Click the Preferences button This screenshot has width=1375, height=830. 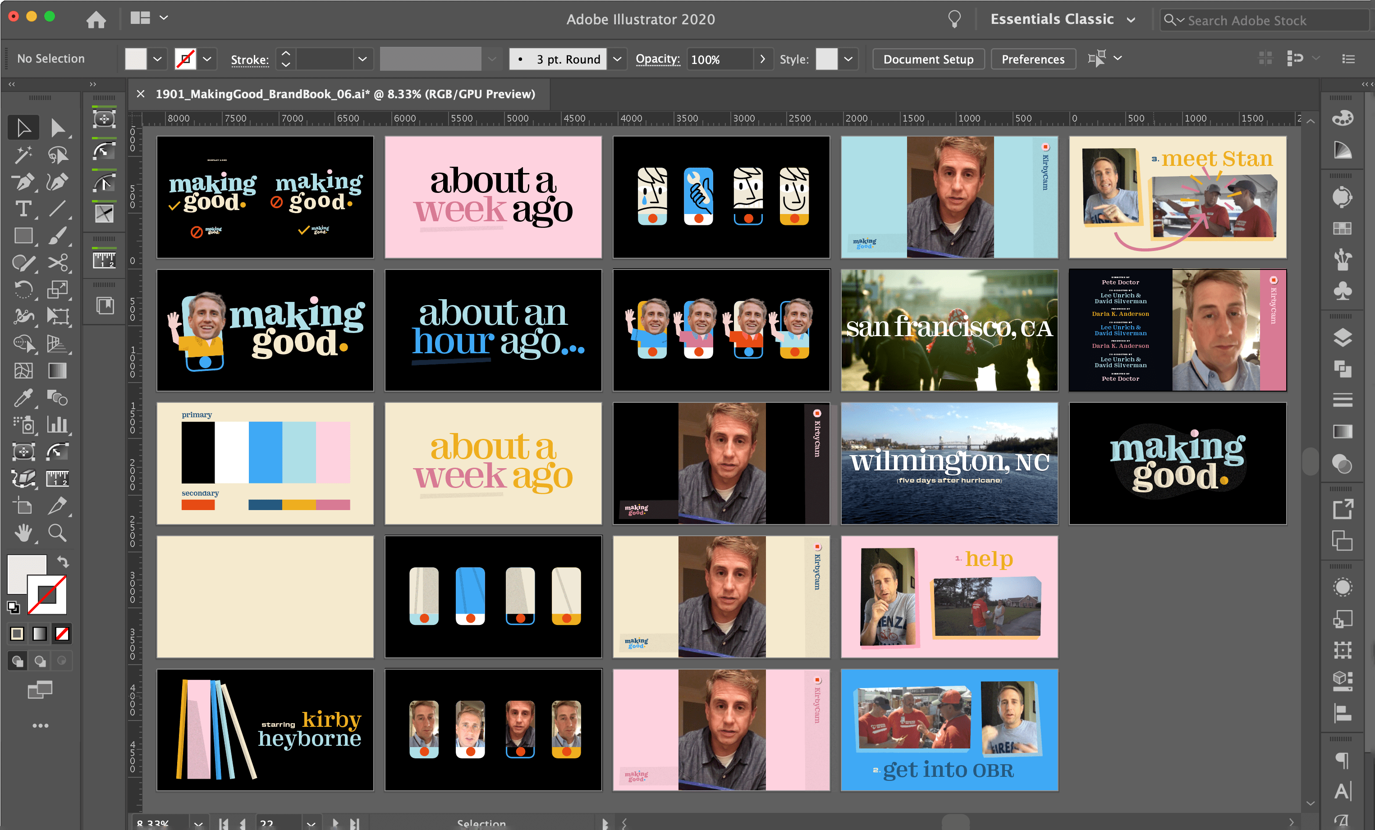coord(1032,59)
